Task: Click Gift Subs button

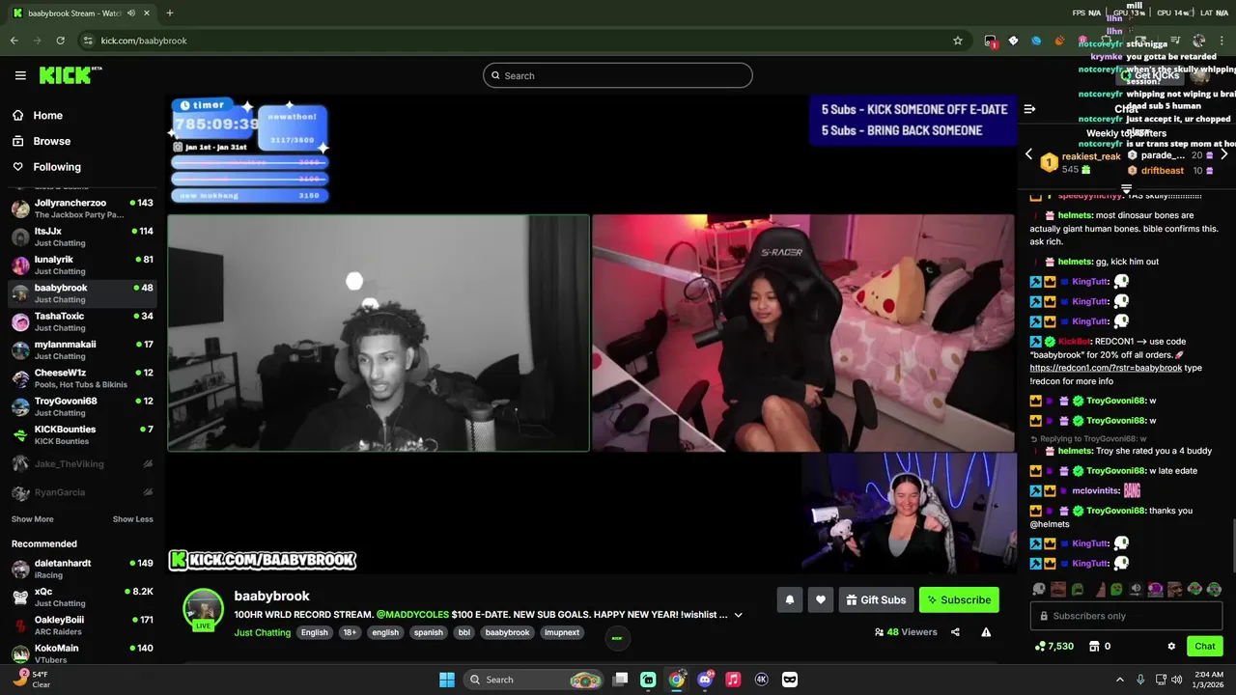Action: 876,599
